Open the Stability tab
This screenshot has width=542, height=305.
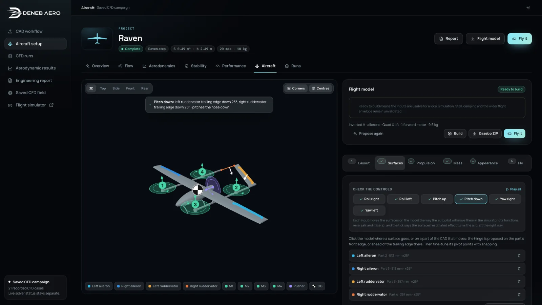coord(195,66)
